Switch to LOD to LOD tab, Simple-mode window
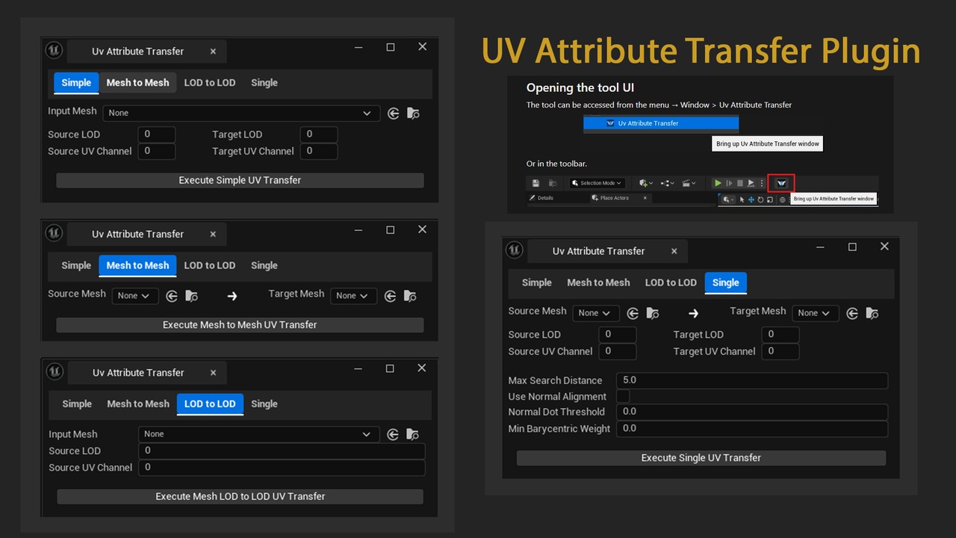The image size is (956, 538). [x=210, y=83]
